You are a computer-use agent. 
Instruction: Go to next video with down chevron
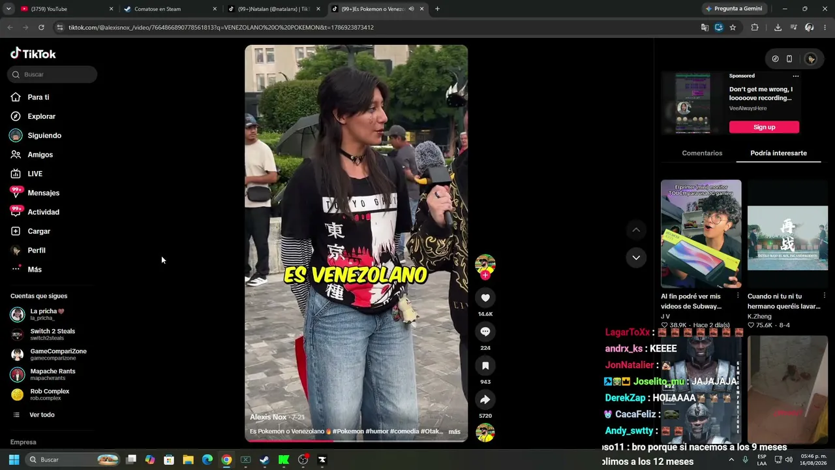click(x=636, y=257)
